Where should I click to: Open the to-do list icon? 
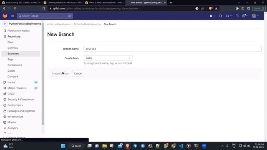237,16
